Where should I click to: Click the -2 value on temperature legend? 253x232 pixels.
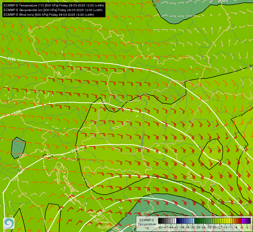pos(247,227)
